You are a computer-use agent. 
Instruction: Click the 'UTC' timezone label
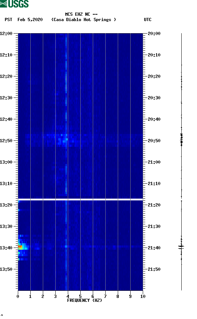pos(148,20)
